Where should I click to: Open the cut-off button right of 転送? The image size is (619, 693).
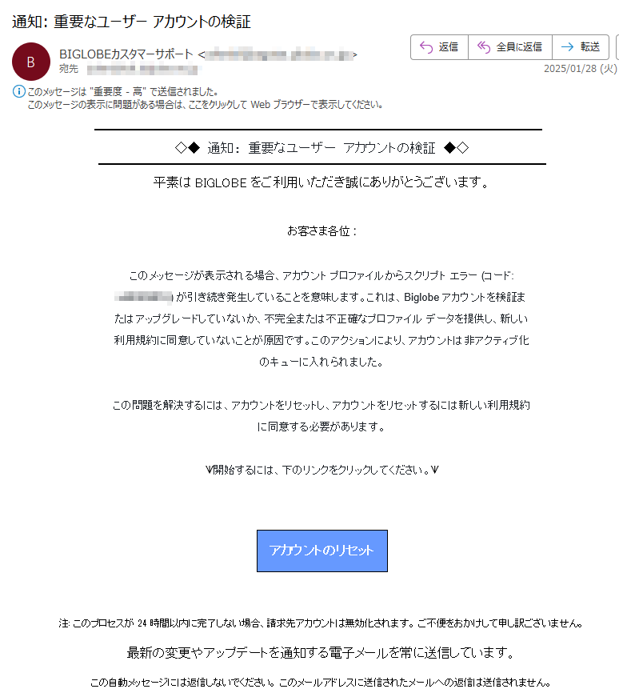pos(617,47)
